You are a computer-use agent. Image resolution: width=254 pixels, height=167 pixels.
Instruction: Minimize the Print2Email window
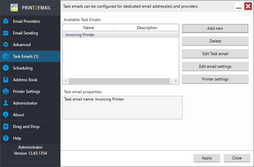[239, 6]
